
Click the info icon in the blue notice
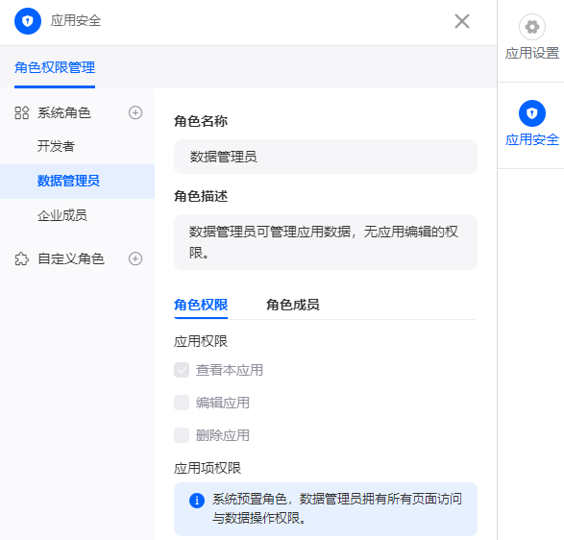coord(197,501)
